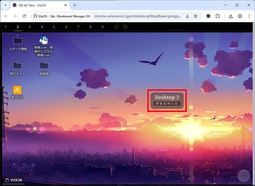
Task: Go forward in browser history
Action: pos(15,16)
